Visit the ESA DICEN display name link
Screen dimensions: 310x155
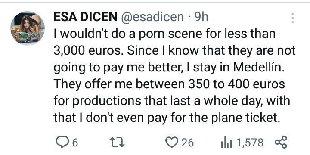[85, 17]
